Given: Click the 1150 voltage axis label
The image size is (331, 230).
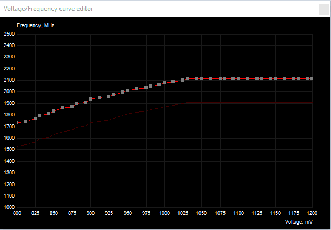Looking at the screenshot, I should 275,213.
